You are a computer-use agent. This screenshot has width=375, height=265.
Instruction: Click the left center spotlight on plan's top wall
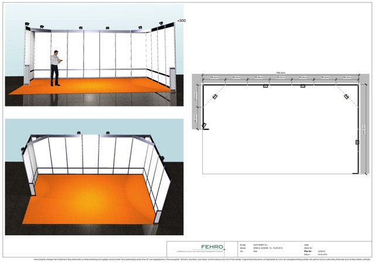pyautogui.click(x=265, y=86)
